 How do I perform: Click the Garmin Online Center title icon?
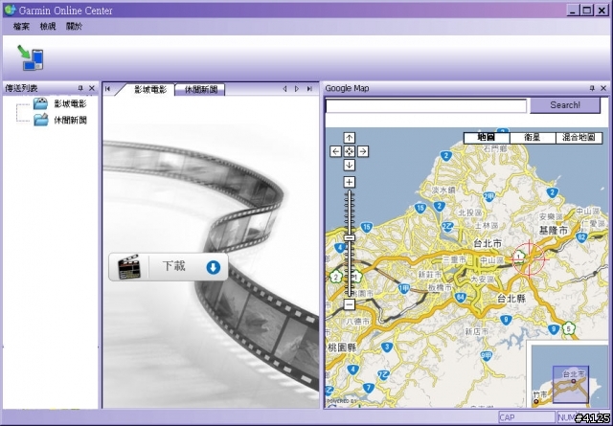(10, 10)
